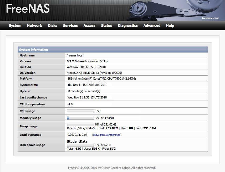Select the Status menu
The height and width of the screenshot is (172, 225).
[106, 25]
